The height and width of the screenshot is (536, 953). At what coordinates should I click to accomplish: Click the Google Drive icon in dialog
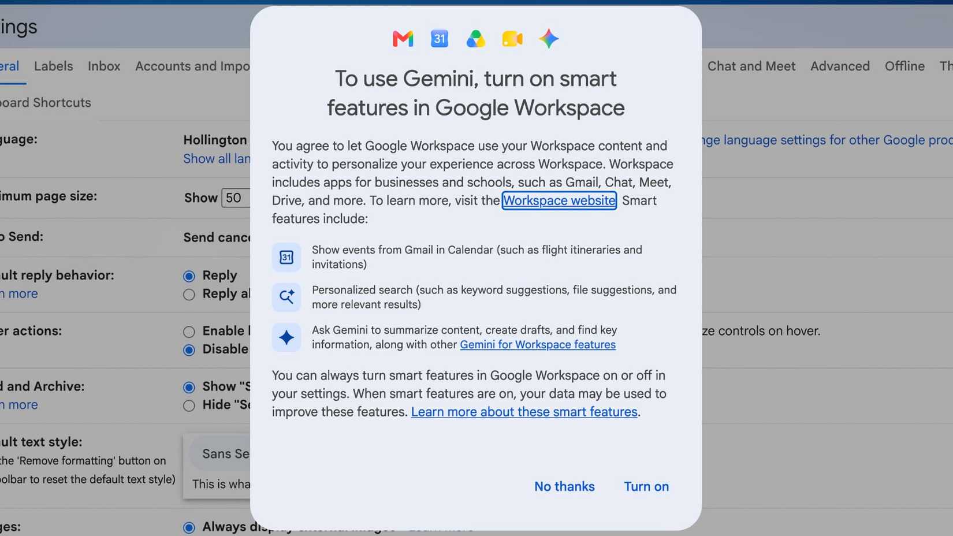(476, 39)
